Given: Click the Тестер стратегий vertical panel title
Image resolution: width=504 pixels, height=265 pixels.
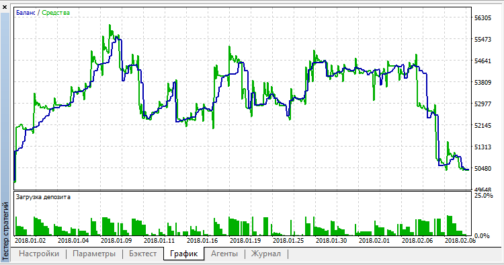Looking at the screenshot, I should tap(5, 231).
